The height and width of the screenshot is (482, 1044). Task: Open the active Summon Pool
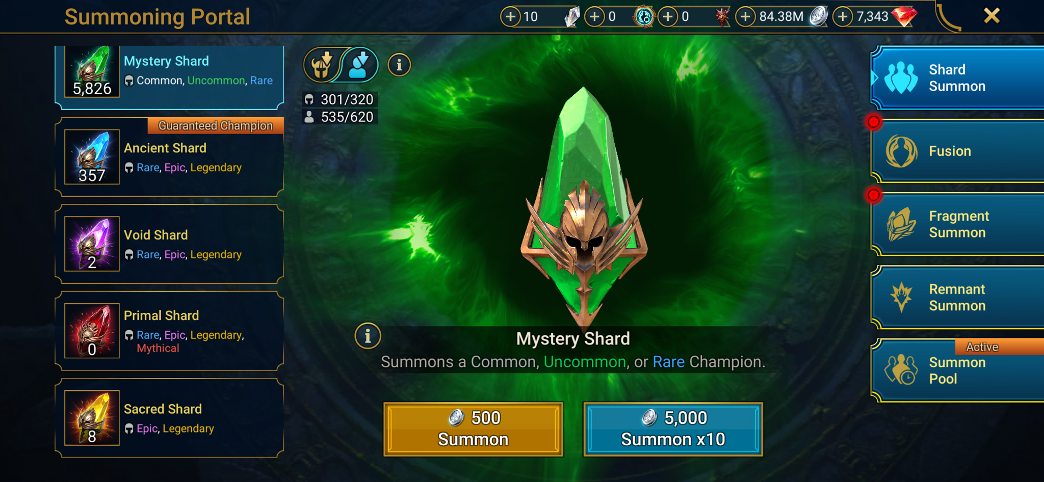[x=957, y=370]
